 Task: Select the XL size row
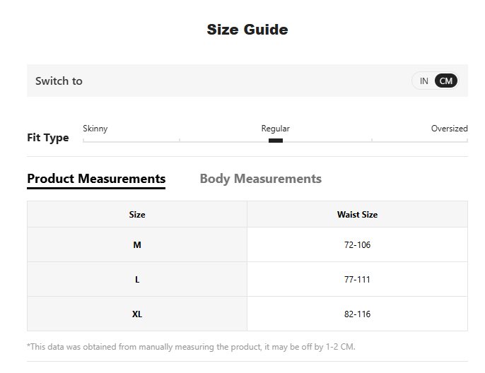137,314
